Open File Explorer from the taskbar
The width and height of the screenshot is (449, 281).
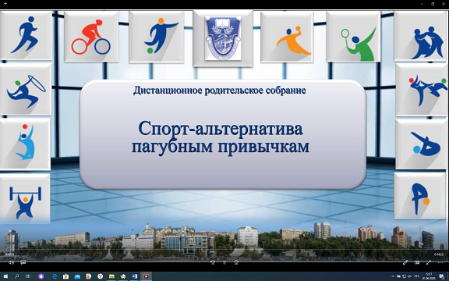(111, 276)
